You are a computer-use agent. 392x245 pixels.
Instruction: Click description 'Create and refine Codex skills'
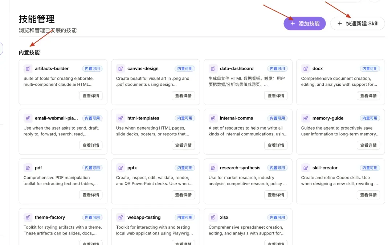339,181
